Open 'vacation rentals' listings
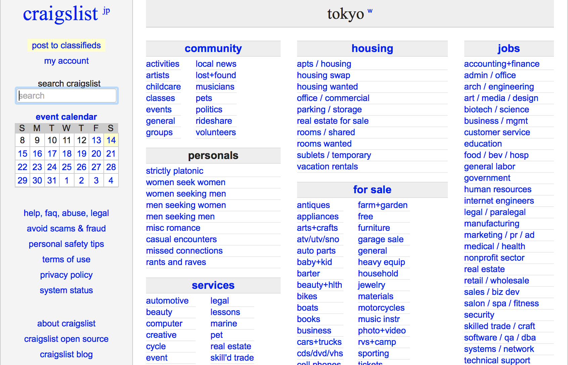568x365 pixels. tap(327, 166)
